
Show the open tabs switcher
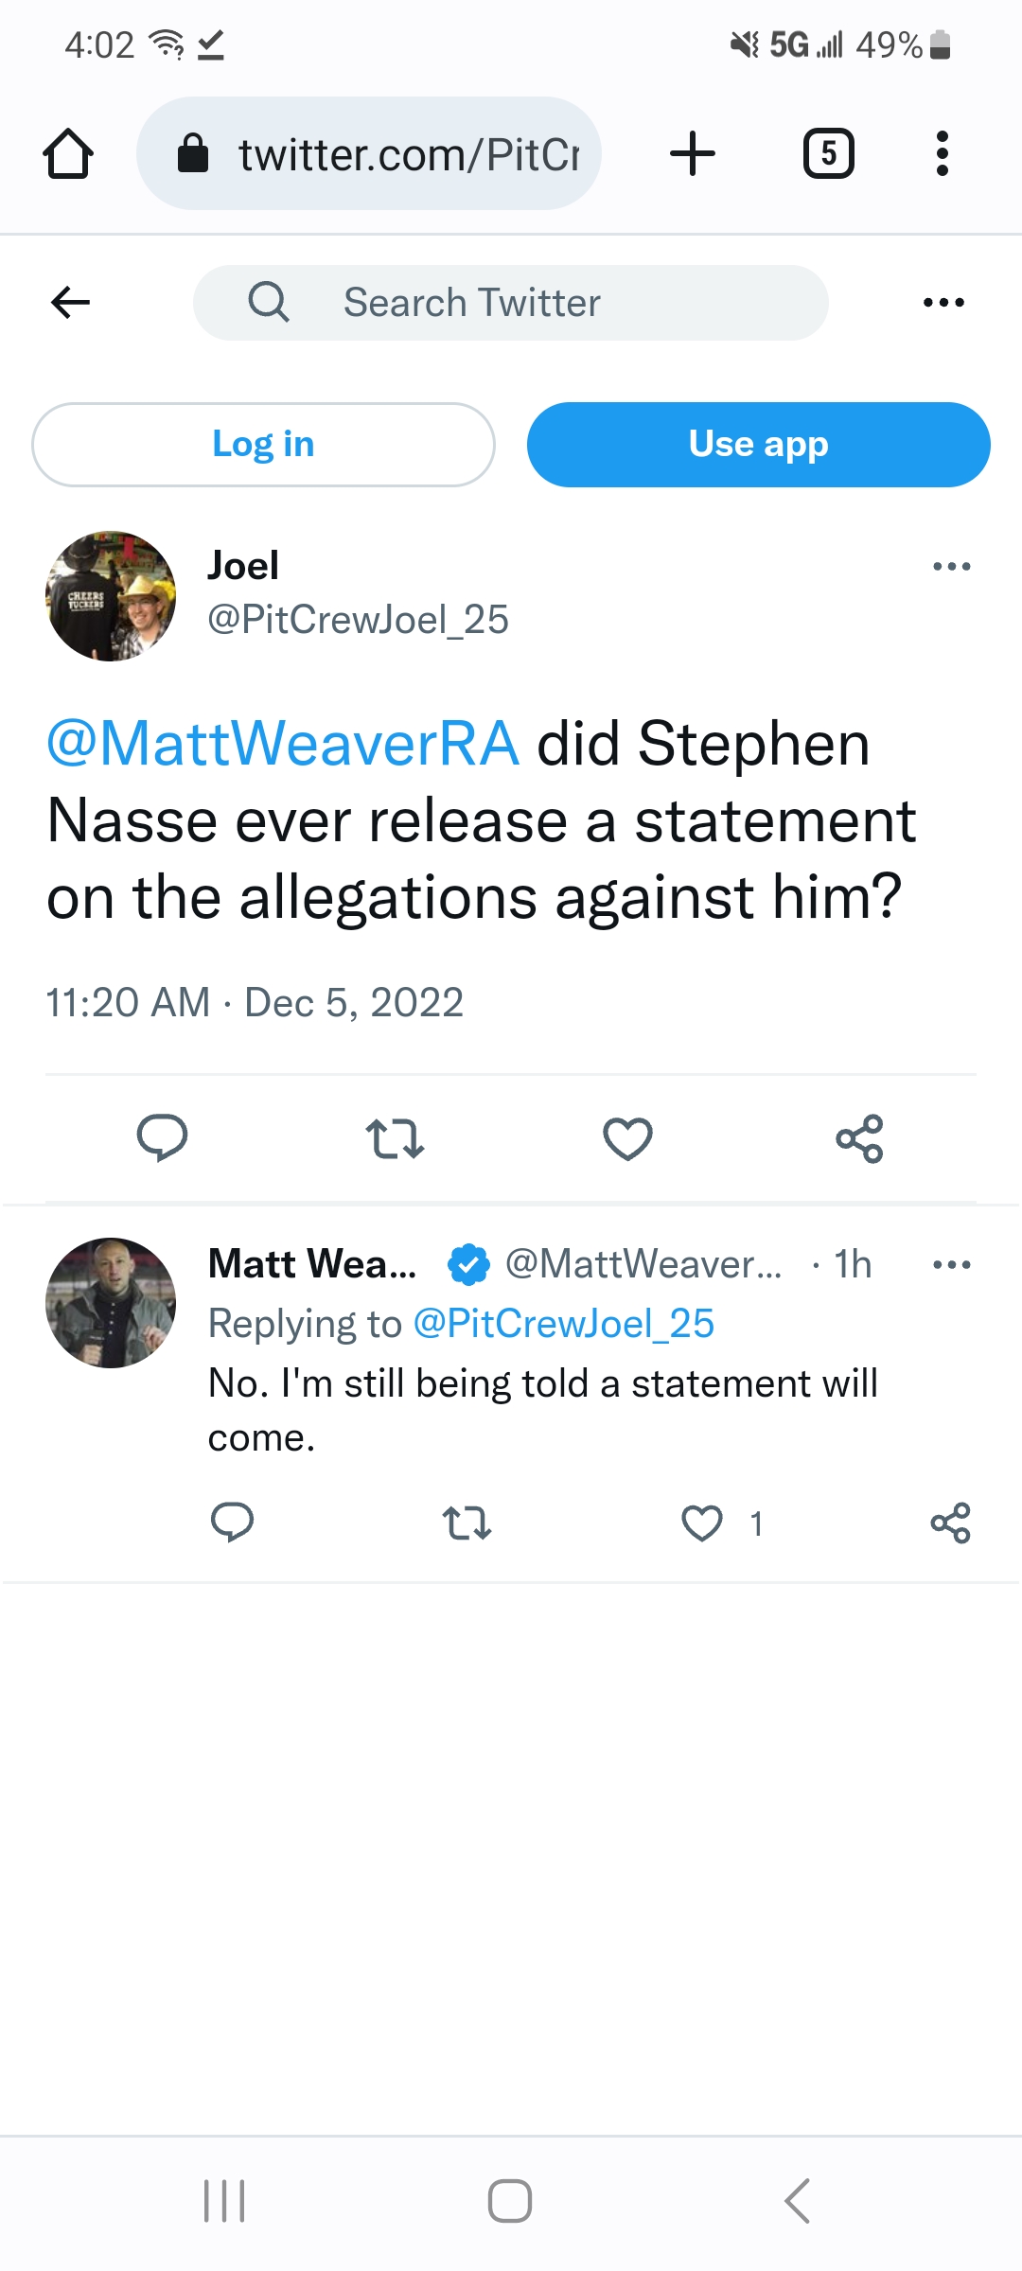(828, 153)
